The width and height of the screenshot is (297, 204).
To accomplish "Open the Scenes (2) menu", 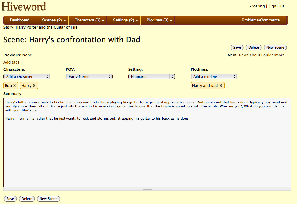I will pyautogui.click(x=52, y=20).
